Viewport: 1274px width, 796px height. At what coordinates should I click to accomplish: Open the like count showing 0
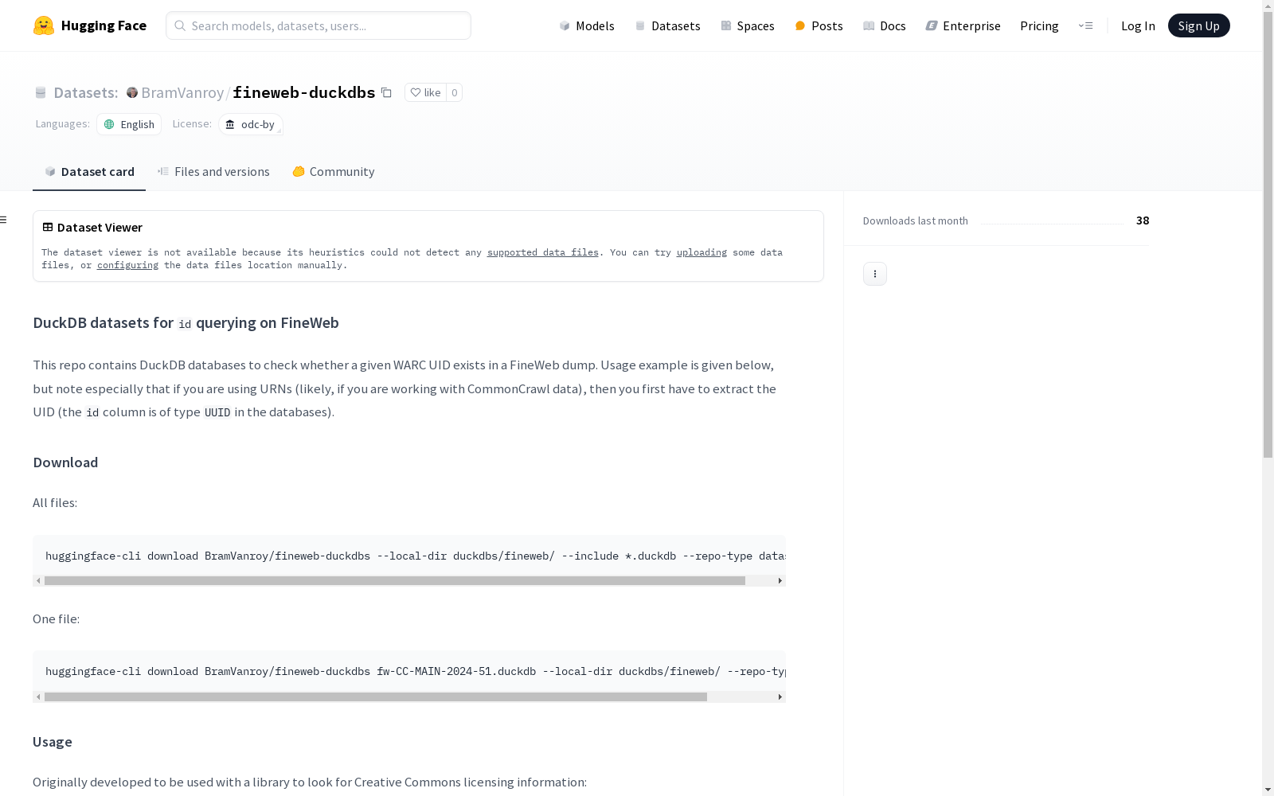pyautogui.click(x=455, y=92)
